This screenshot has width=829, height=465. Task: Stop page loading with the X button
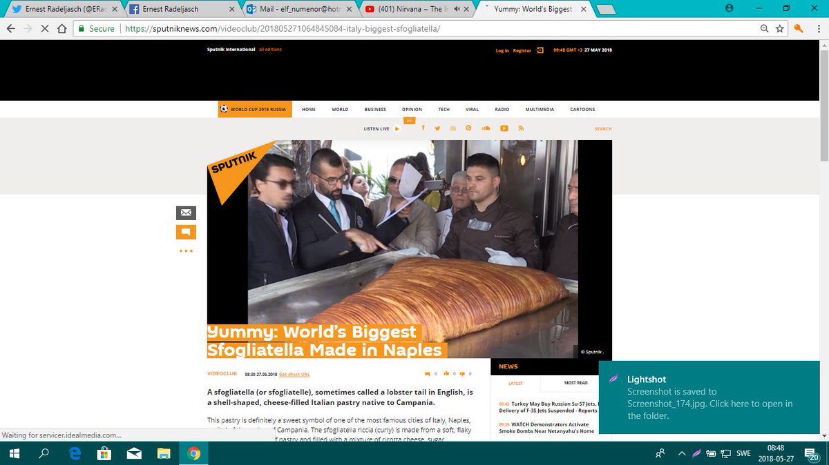click(46, 29)
